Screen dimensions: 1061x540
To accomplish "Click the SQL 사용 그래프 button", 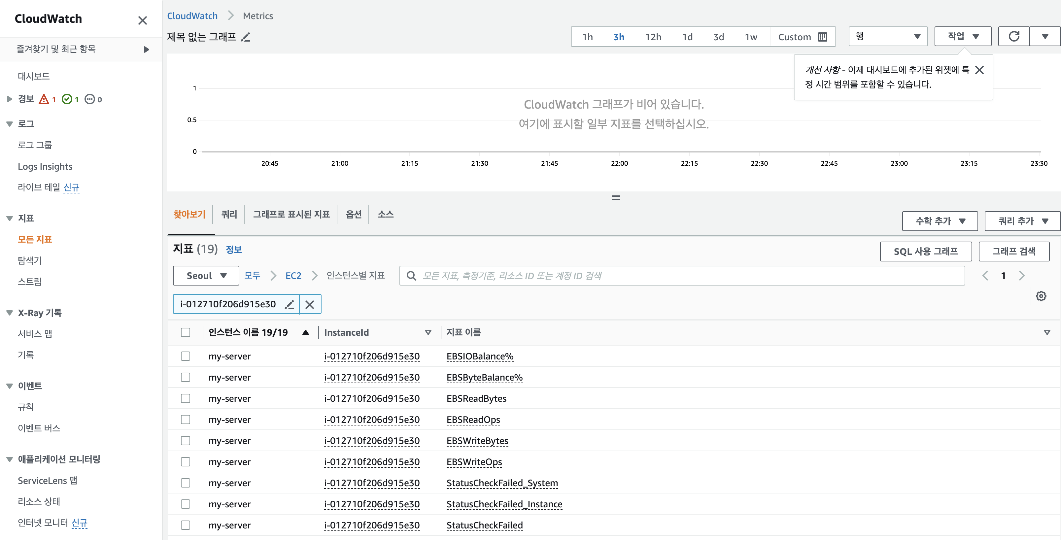I will pyautogui.click(x=926, y=251).
